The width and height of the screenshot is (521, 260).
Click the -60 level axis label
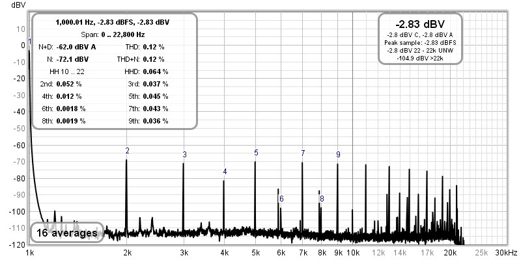(x=20, y=145)
